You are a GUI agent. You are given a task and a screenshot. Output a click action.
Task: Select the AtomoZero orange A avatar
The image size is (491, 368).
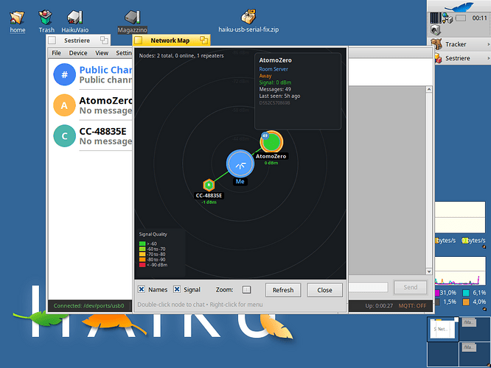64,105
